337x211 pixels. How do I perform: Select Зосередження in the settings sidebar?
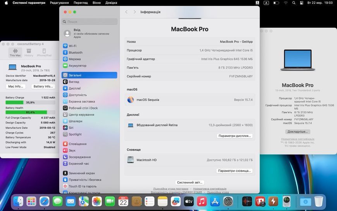click(89, 157)
